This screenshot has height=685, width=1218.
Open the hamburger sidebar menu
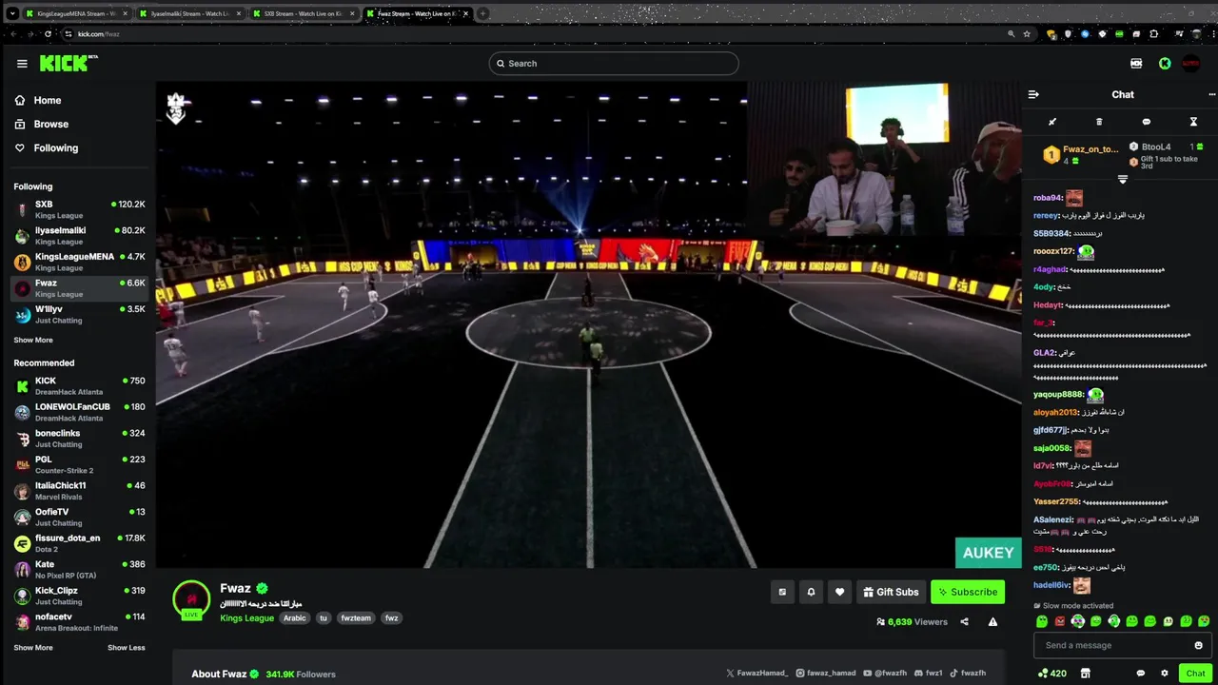click(x=22, y=64)
